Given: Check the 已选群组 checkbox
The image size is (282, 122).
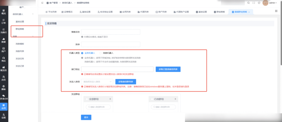Looking at the screenshot, I should point(152,99).
